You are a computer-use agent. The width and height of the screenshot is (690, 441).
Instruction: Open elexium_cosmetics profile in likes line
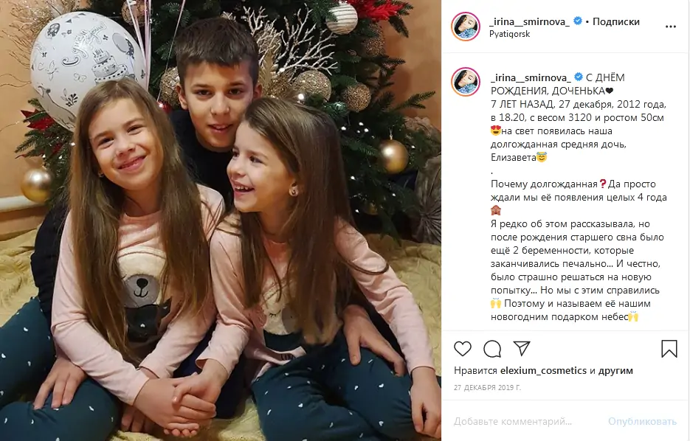pos(543,371)
